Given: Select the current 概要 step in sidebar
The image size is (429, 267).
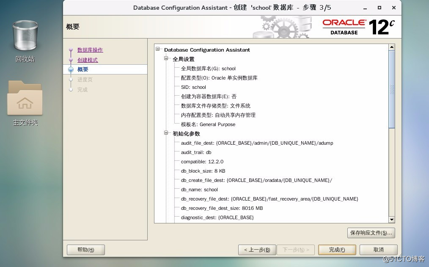Looking at the screenshot, I should pos(82,69).
